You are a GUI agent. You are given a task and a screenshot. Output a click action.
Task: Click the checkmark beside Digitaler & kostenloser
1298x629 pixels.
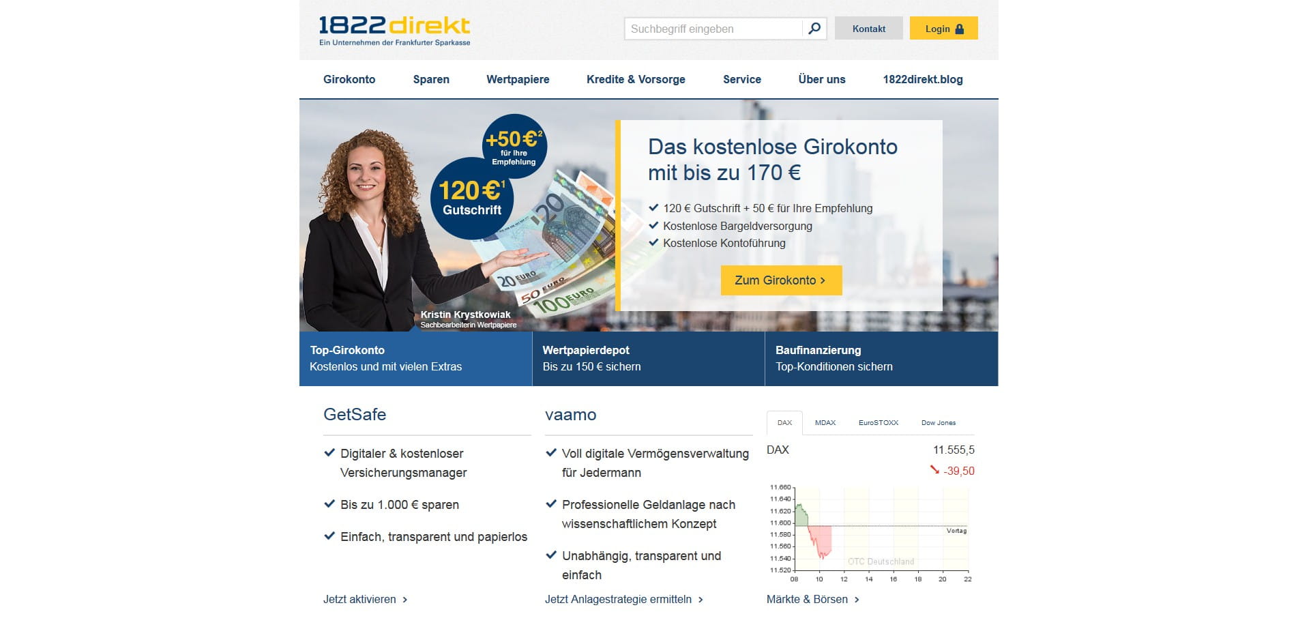(x=329, y=452)
